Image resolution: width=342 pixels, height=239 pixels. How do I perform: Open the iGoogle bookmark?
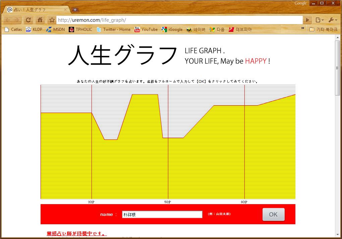(x=172, y=29)
